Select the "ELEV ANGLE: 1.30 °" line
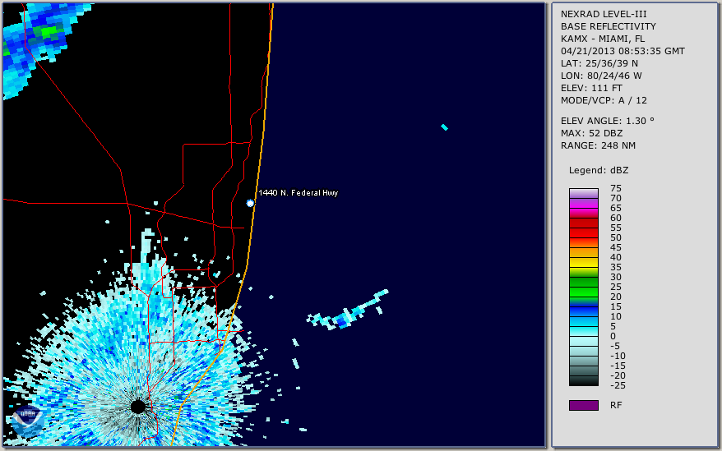 [608, 121]
